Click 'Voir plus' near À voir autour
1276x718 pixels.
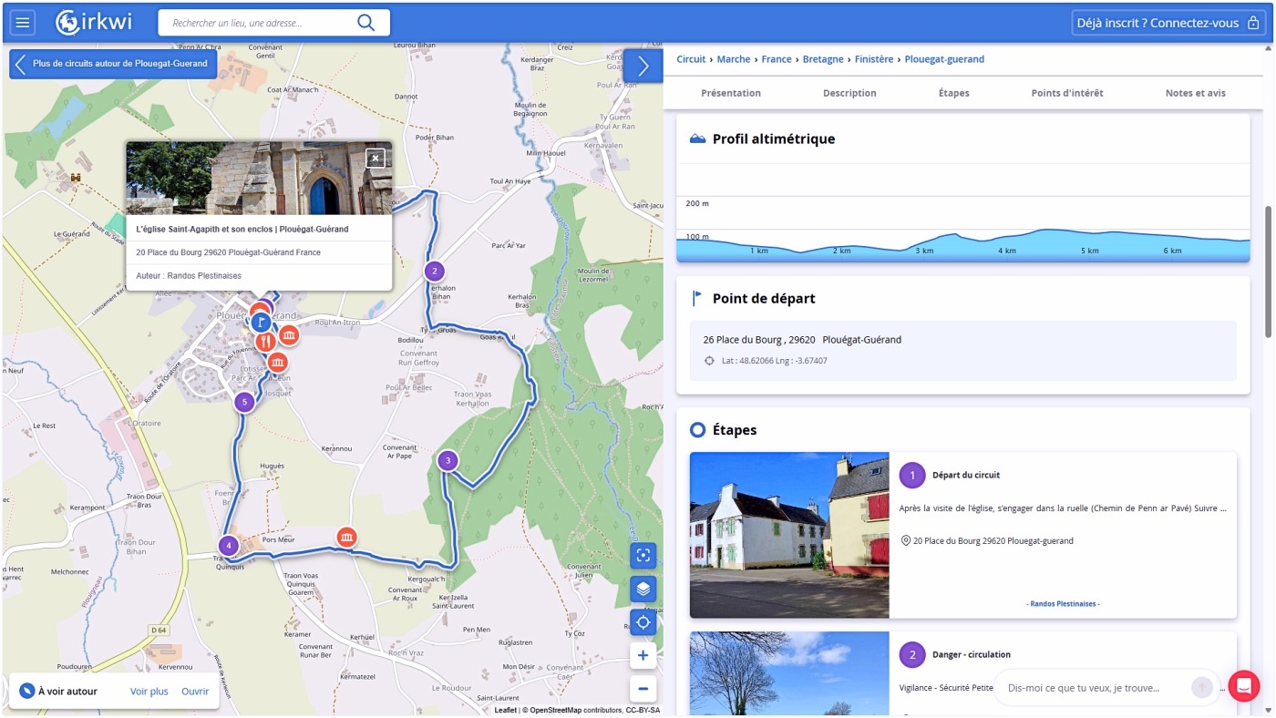coord(149,692)
